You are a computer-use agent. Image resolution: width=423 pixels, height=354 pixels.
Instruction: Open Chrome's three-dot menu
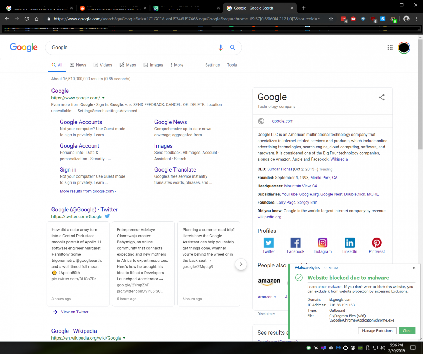click(x=416, y=19)
